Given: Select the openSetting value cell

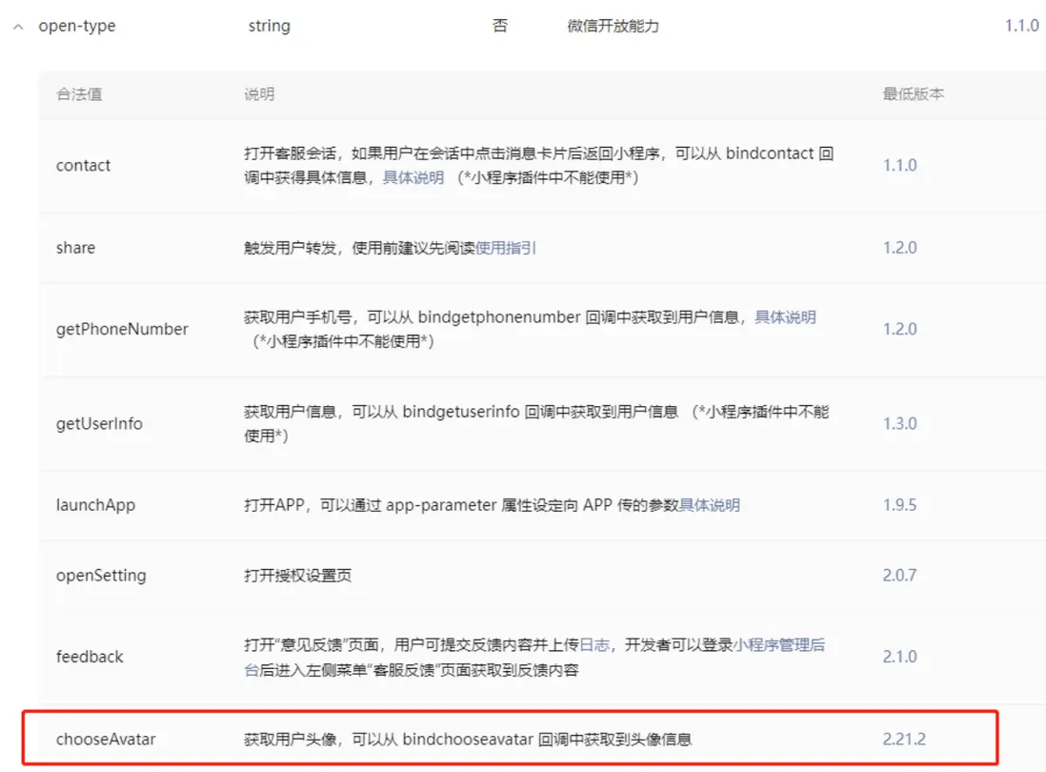Looking at the screenshot, I should click(x=101, y=575).
